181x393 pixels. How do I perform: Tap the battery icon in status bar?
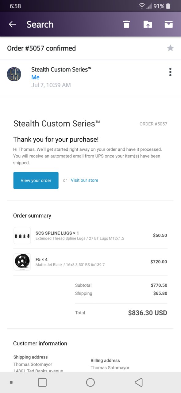(x=168, y=6)
